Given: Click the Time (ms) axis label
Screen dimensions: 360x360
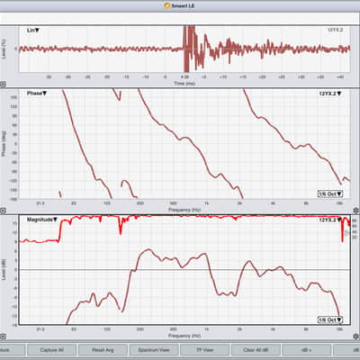Looking at the screenshot, I should coord(184,84).
